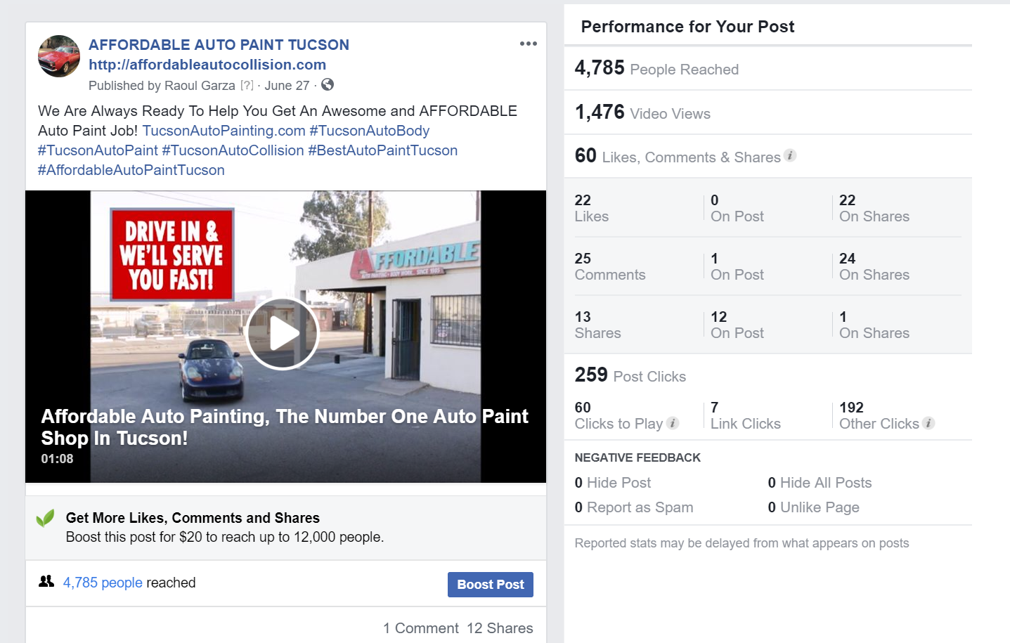Viewport: 1010px width, 643px height.
Task: Click the page profile picture thumbnail
Action: pos(59,56)
